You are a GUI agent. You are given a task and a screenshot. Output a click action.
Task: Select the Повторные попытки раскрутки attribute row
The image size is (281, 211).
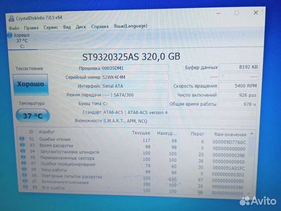(x=133, y=178)
